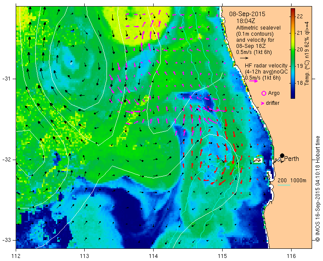The image size is (323, 261).
Task: Click the black altimetric velocity scale arrow
Action: [x=244, y=58]
